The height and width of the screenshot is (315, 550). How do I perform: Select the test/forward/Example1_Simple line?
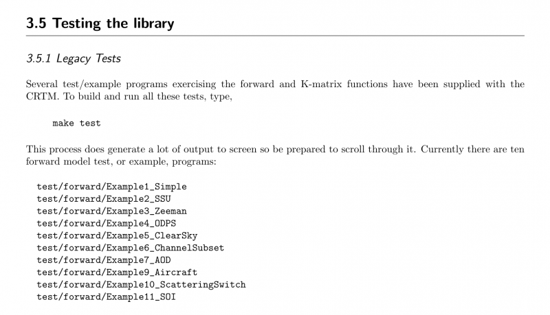111,187
